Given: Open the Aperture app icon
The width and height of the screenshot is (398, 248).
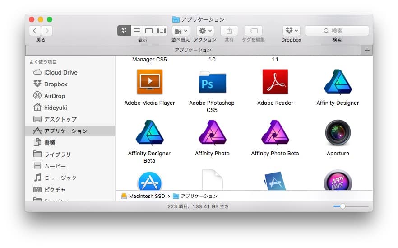Looking at the screenshot, I should [x=338, y=133].
